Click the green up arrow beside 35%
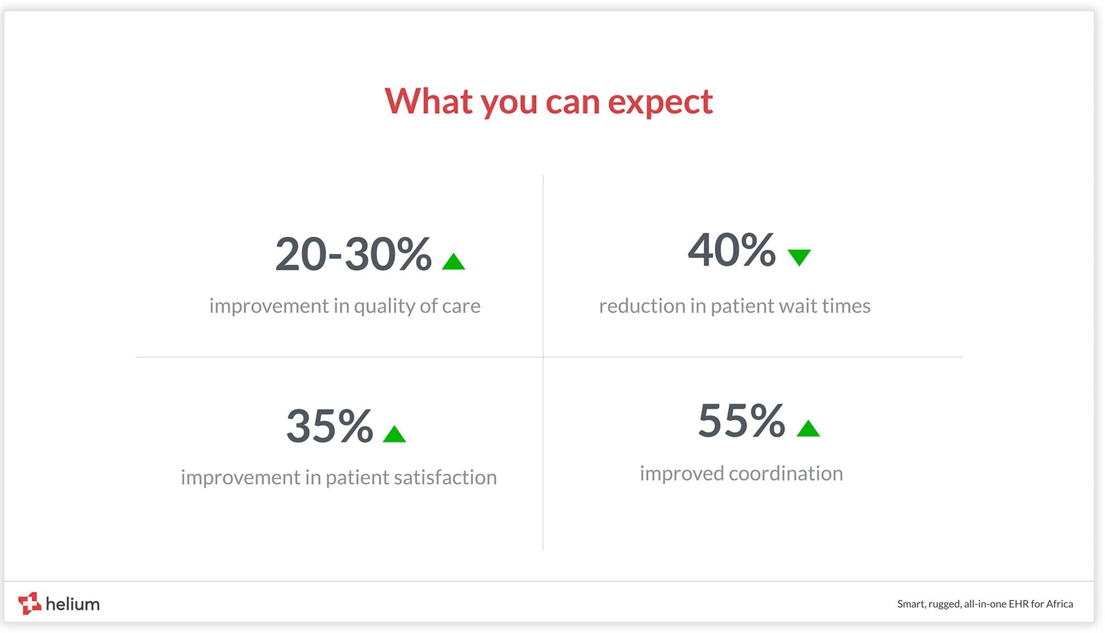Viewport: 1105px width, 633px height. point(395,434)
